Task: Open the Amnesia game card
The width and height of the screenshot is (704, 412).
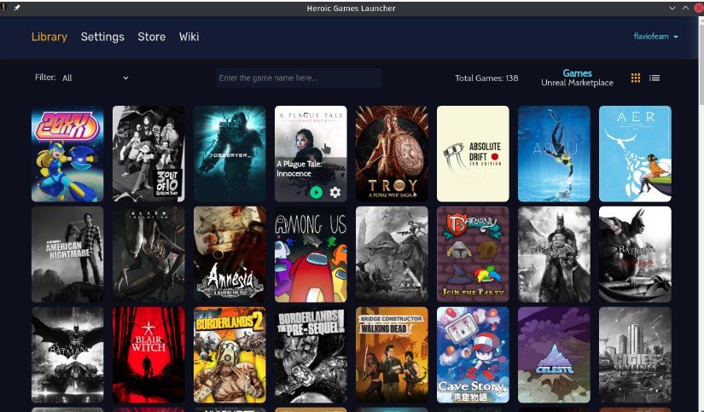Action: tap(230, 254)
